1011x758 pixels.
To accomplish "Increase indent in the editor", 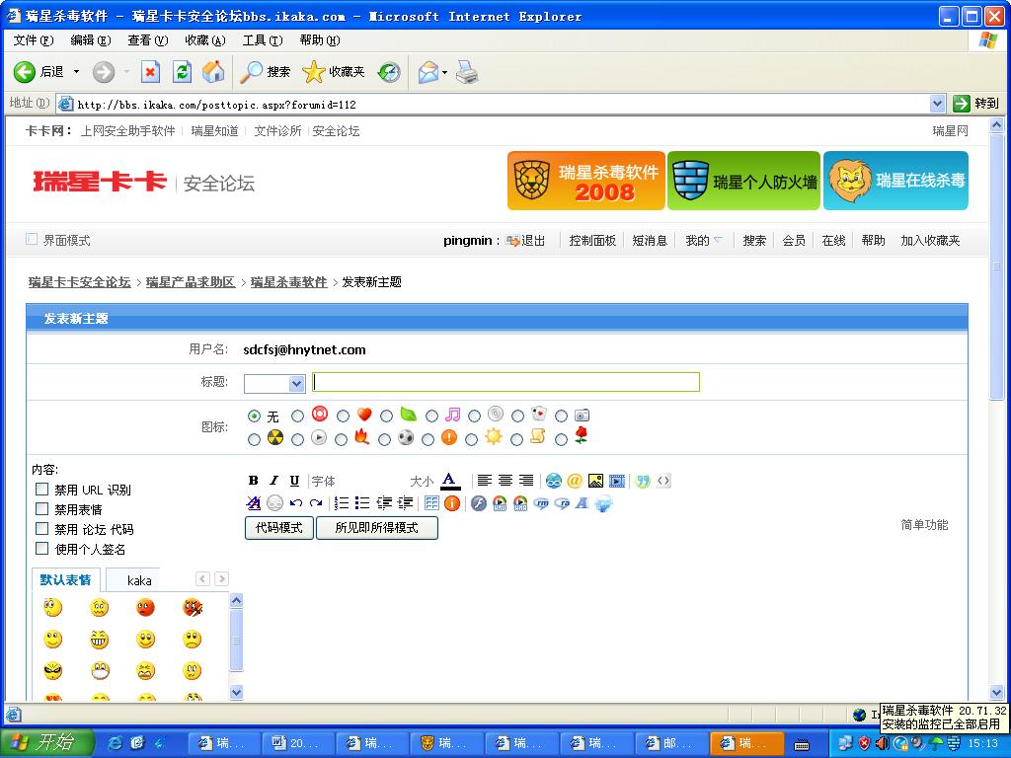I will pyautogui.click(x=405, y=502).
